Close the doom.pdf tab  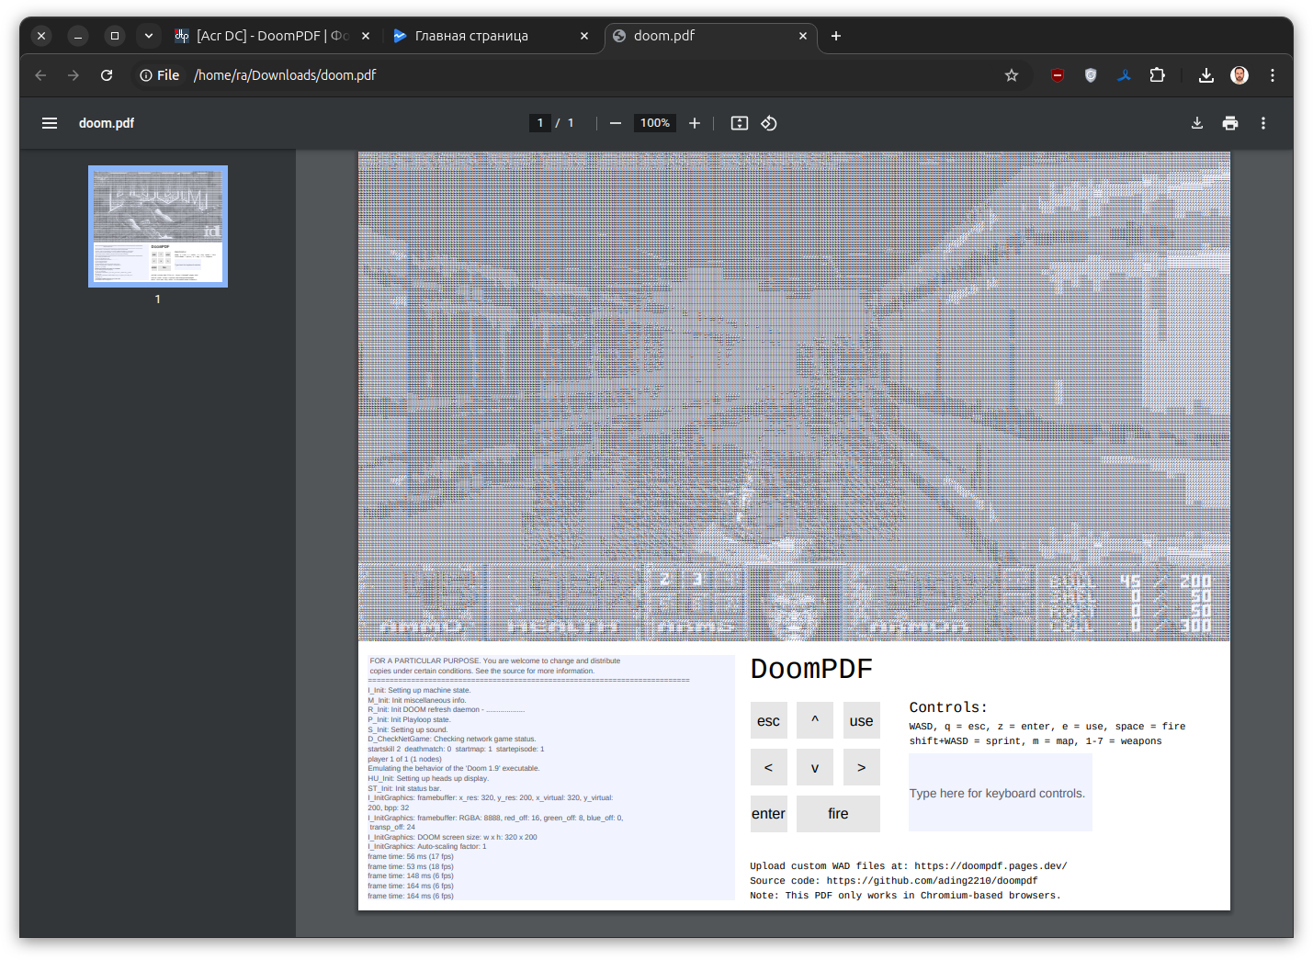[x=803, y=36]
